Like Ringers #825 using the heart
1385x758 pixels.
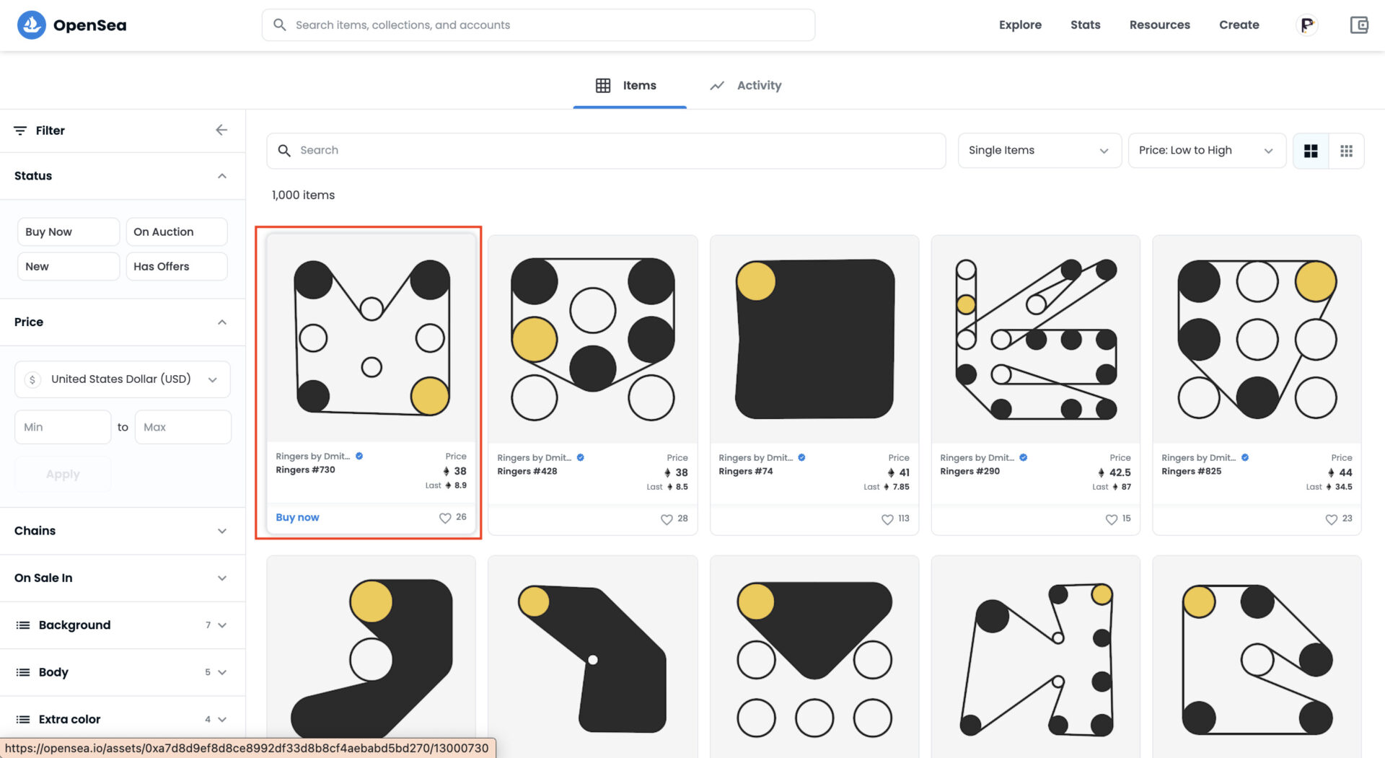click(1331, 519)
